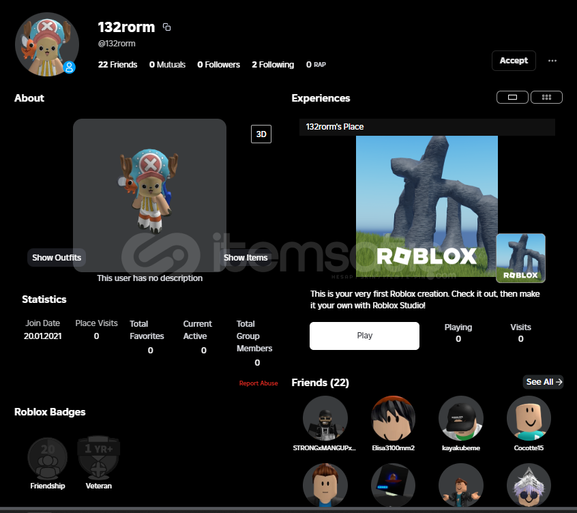The width and height of the screenshot is (577, 513).
Task: Click the 132rorm's Place title
Action: pyautogui.click(x=334, y=127)
